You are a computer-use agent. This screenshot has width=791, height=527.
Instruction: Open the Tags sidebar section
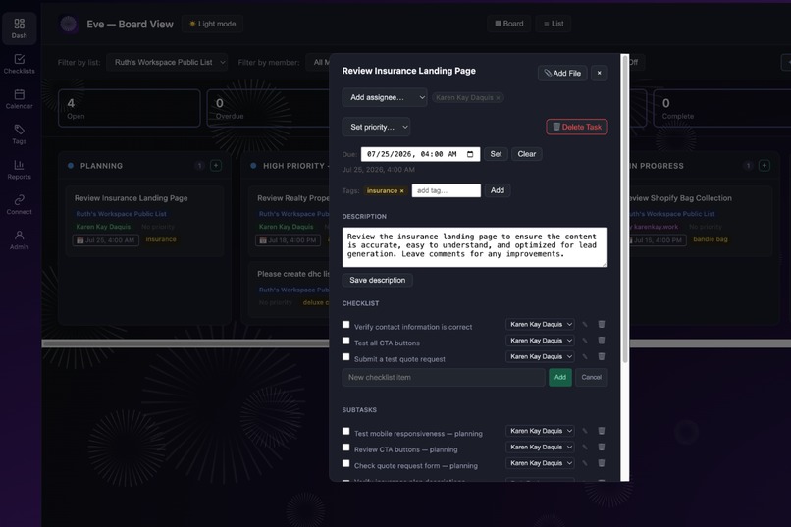pyautogui.click(x=20, y=134)
